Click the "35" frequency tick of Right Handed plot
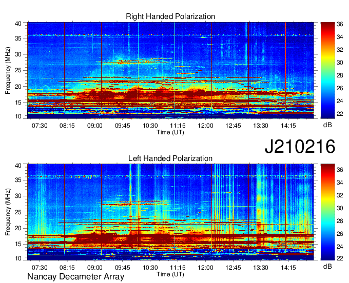349x283 pixels. point(18,38)
